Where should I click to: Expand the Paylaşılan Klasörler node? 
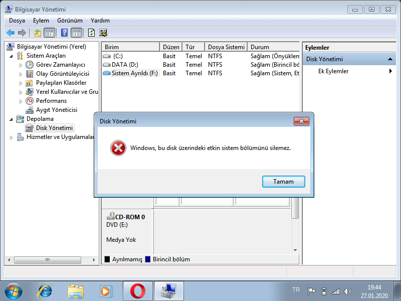tap(21, 83)
